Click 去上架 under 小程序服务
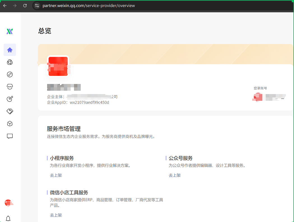This screenshot has height=222, width=294. click(x=56, y=175)
